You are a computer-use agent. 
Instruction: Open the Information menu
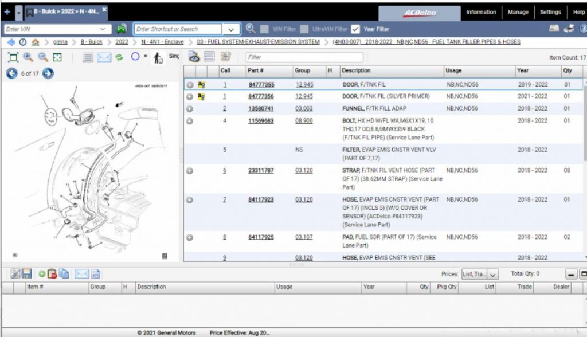[481, 12]
